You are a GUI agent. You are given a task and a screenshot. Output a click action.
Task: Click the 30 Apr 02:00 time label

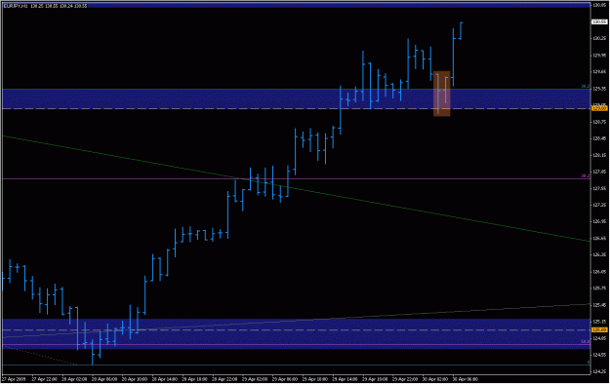[x=435, y=379]
